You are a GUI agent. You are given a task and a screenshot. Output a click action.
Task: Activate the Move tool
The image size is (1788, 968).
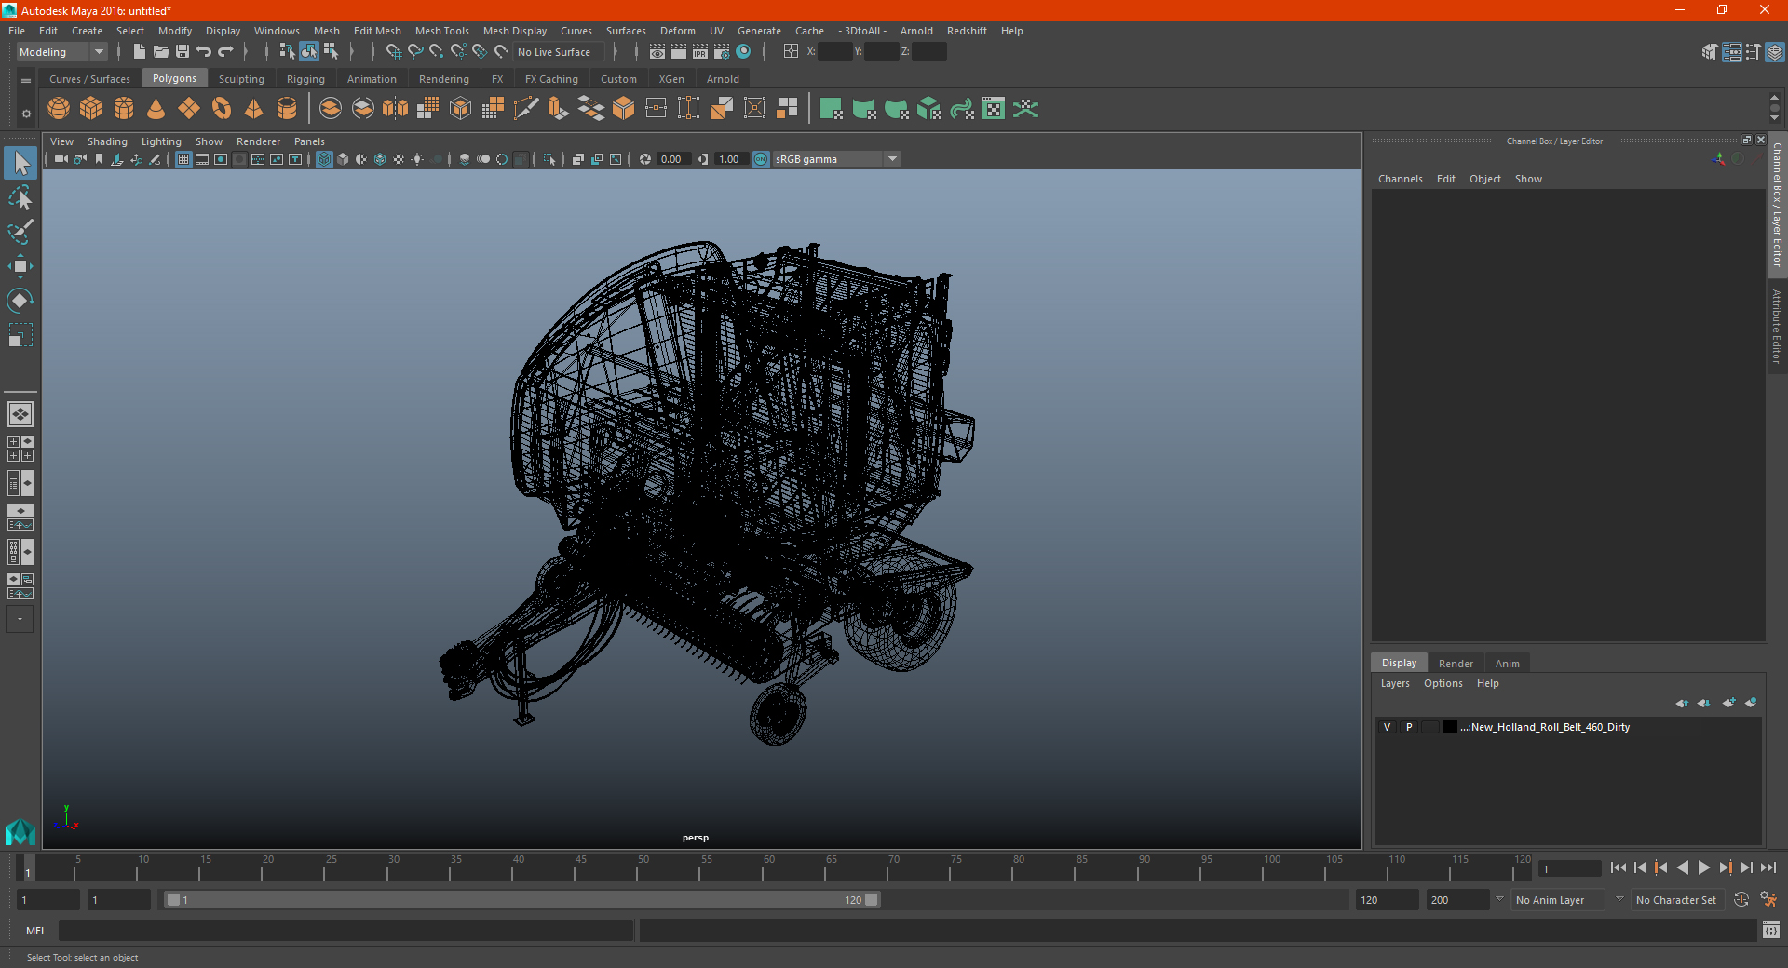click(x=20, y=266)
